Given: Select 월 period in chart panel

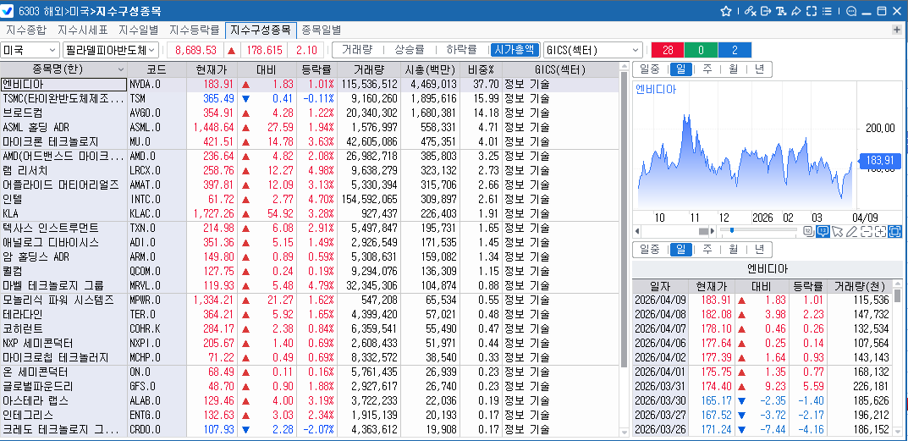Looking at the screenshot, I should point(734,69).
